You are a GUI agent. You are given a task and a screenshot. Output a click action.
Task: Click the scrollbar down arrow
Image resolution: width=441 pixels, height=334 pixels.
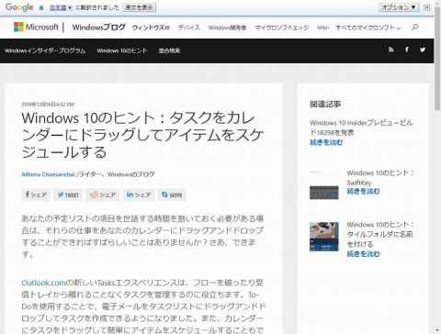[437, 330]
